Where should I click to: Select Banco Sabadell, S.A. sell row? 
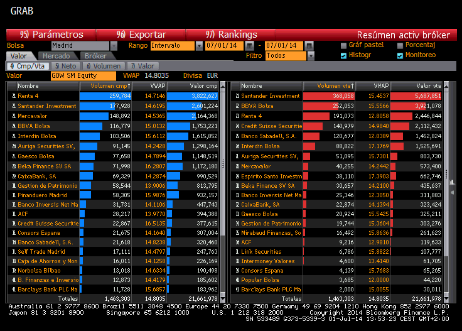336,136
